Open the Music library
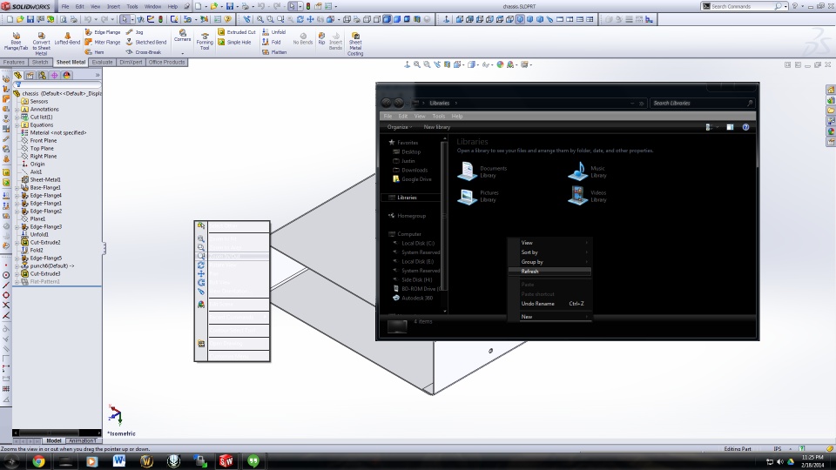The width and height of the screenshot is (836, 470). [x=587, y=171]
